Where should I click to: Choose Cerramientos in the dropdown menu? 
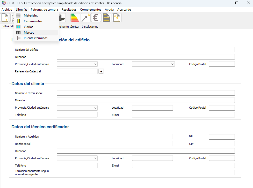(x=33, y=21)
